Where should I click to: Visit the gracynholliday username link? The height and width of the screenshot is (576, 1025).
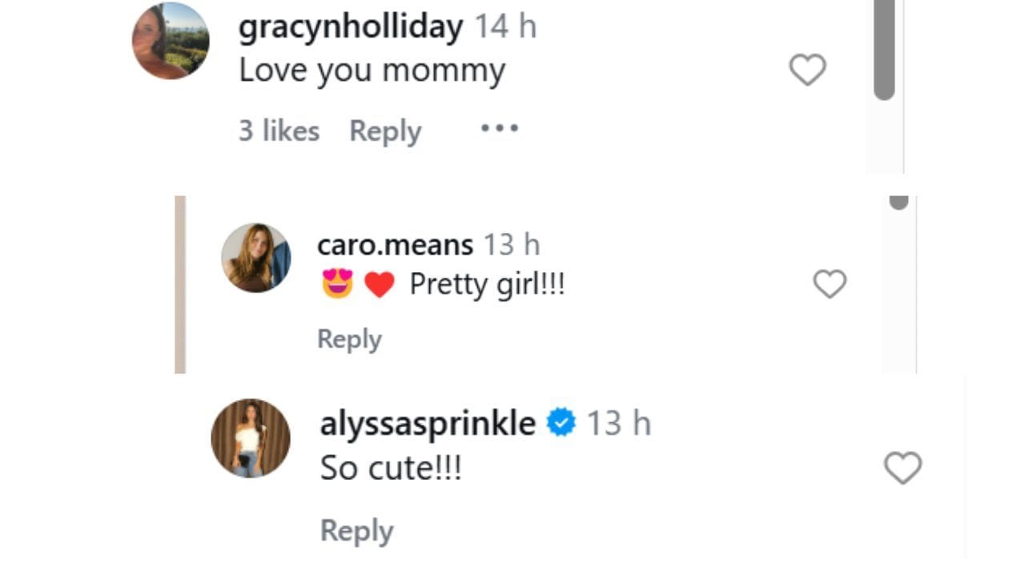pos(350,27)
